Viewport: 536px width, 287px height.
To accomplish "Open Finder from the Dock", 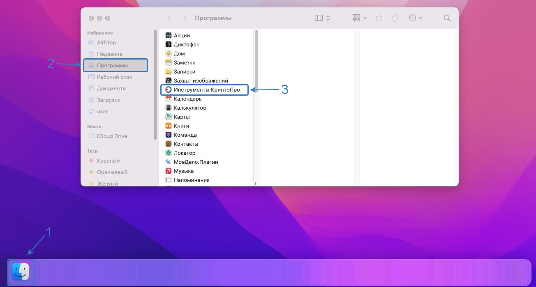I will (x=21, y=272).
